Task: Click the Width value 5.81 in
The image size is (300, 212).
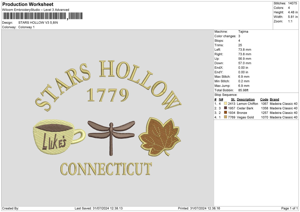Action: pyautogui.click(x=293, y=17)
